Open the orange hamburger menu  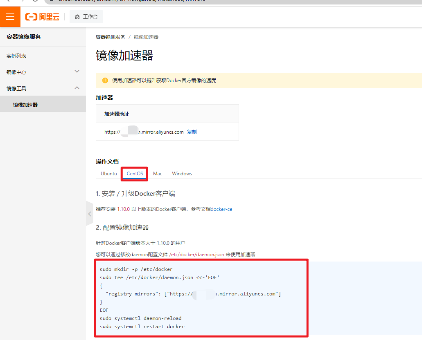coord(10,17)
